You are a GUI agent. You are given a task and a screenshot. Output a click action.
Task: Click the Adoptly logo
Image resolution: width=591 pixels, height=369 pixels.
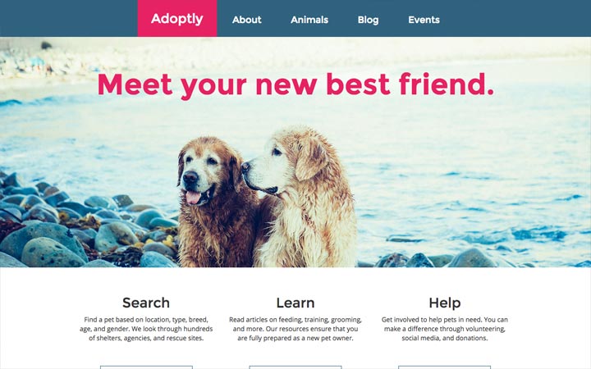[x=177, y=18]
